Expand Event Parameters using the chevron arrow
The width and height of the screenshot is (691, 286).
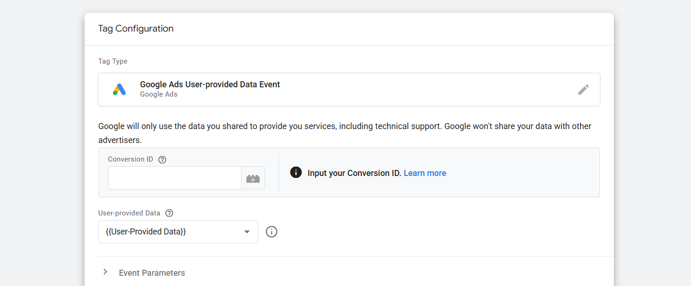(105, 272)
